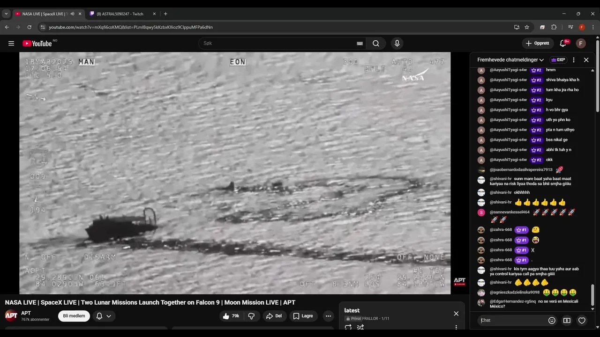
Task: Send a heart reaction in chat
Action: 582,321
